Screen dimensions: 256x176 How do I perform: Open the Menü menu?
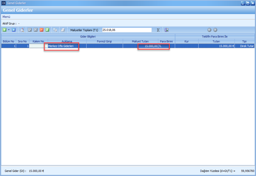click(x=6, y=17)
